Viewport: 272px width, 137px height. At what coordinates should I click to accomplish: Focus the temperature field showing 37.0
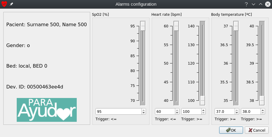[225, 112]
